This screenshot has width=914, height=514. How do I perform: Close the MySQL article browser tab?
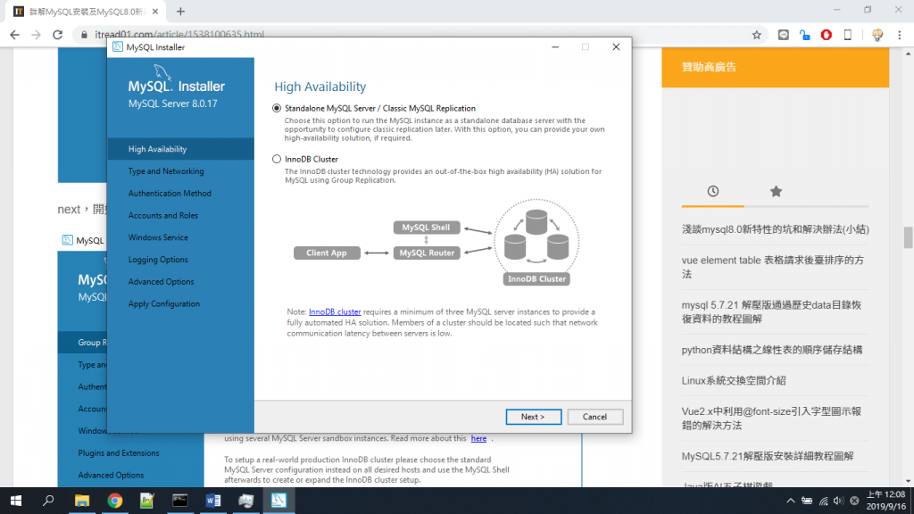pyautogui.click(x=155, y=11)
